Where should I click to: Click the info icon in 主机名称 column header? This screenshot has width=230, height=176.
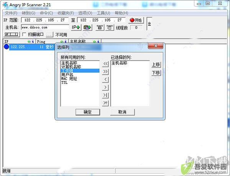pyautogui.click(x=98, y=42)
